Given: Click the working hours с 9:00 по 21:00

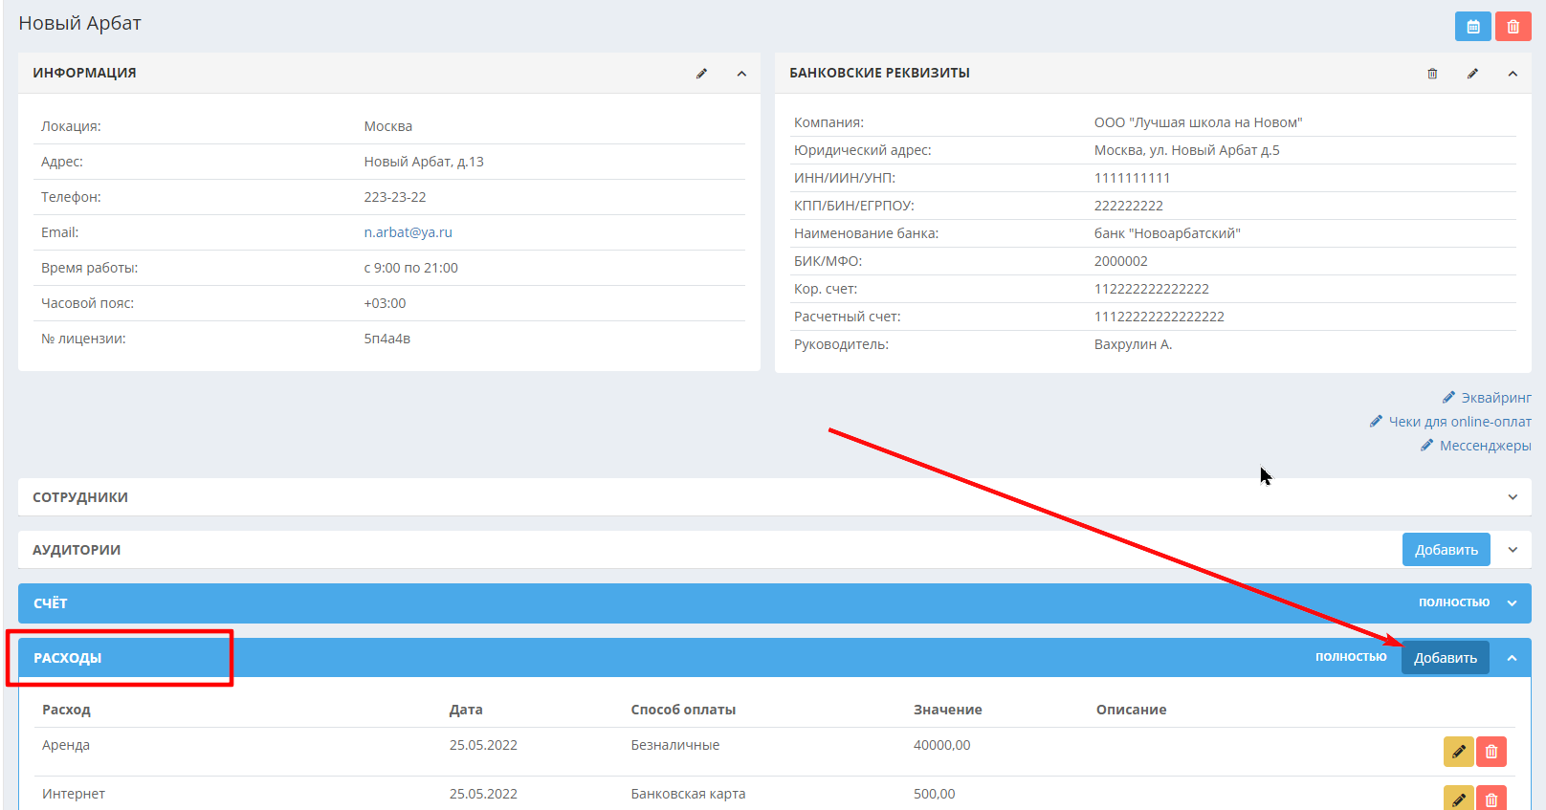Looking at the screenshot, I should tap(410, 268).
